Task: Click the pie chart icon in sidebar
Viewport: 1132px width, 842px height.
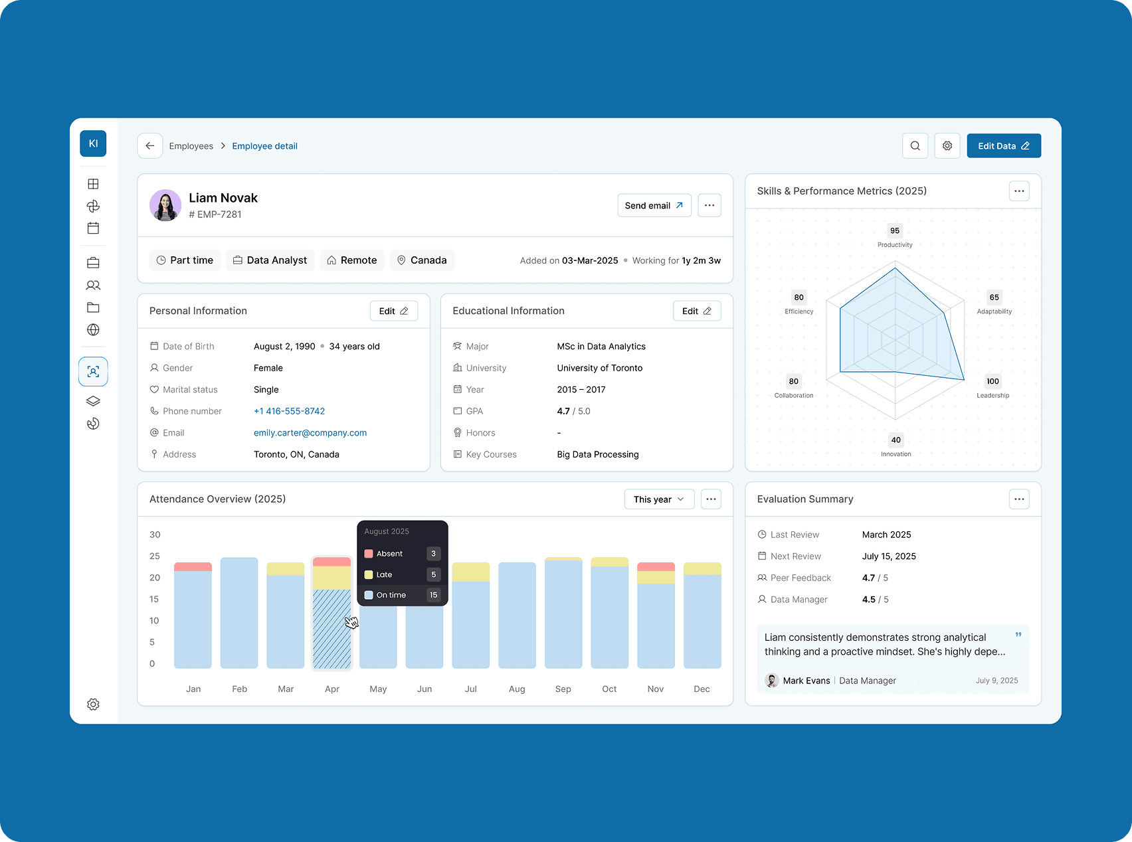Action: click(x=93, y=424)
